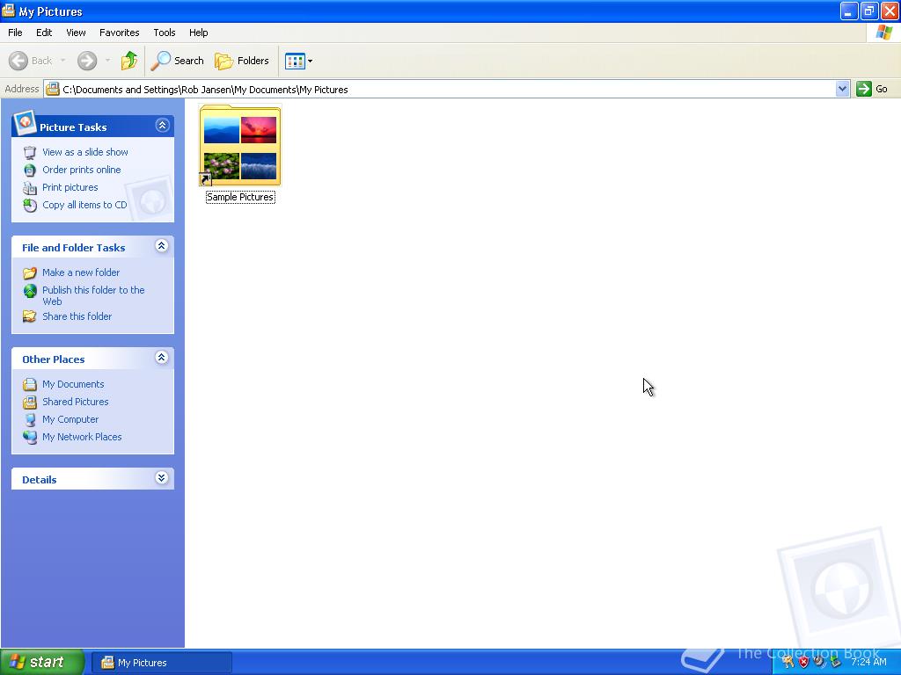
Task: Open the Edit menu
Action: coord(44,33)
